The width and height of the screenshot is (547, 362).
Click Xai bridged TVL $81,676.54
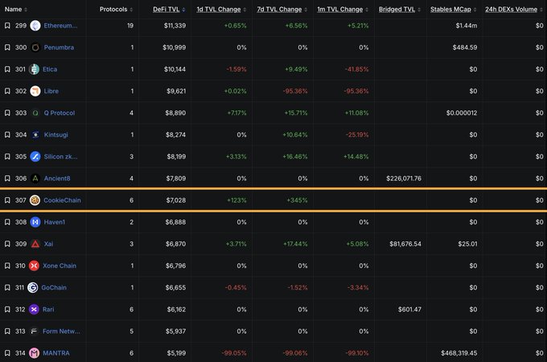click(x=405, y=244)
